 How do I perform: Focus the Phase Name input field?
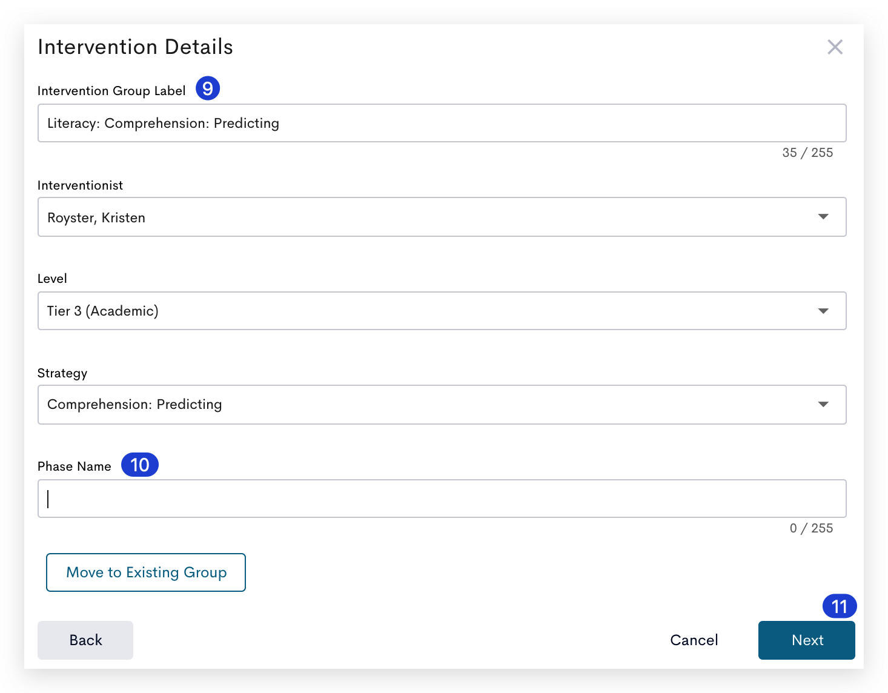click(x=442, y=499)
